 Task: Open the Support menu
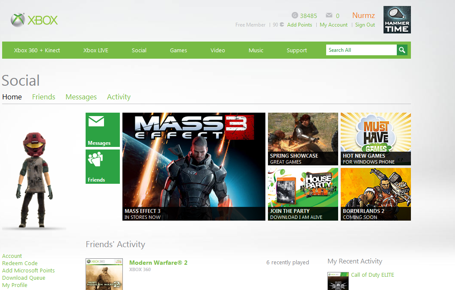point(297,50)
